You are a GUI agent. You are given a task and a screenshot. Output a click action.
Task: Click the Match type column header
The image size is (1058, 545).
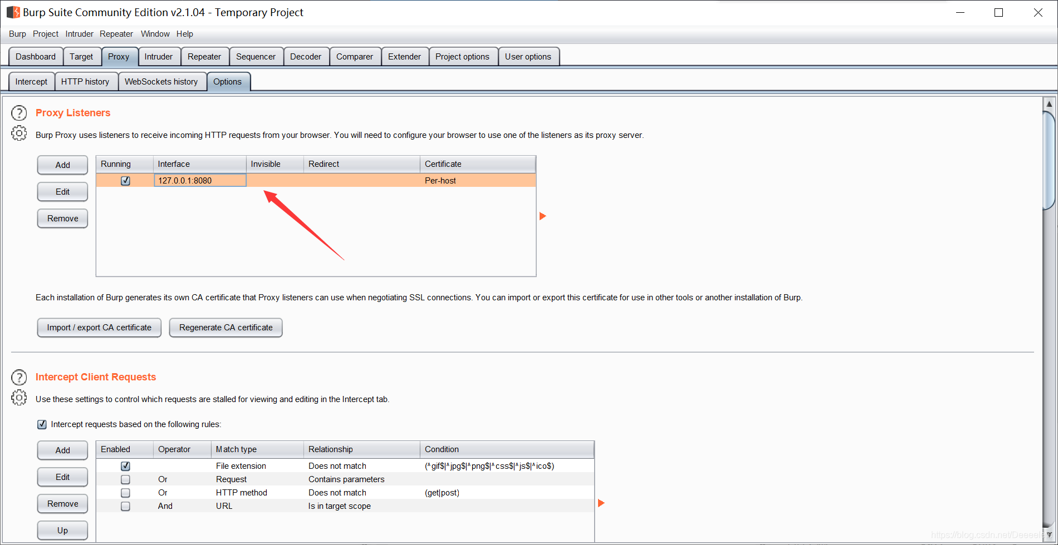click(x=258, y=449)
